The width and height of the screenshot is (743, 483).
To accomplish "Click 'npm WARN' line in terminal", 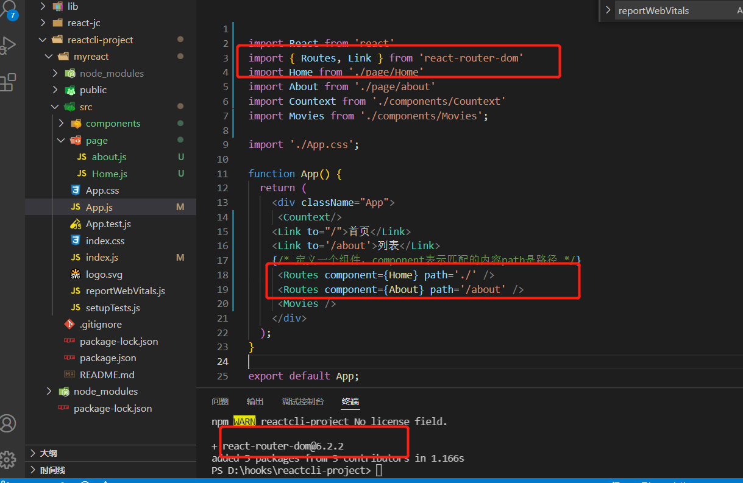I will point(330,421).
